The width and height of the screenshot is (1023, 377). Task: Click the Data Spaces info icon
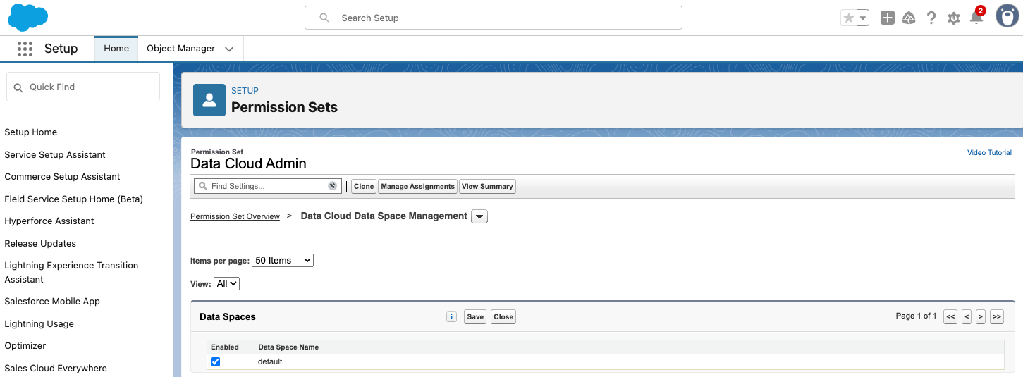click(452, 317)
